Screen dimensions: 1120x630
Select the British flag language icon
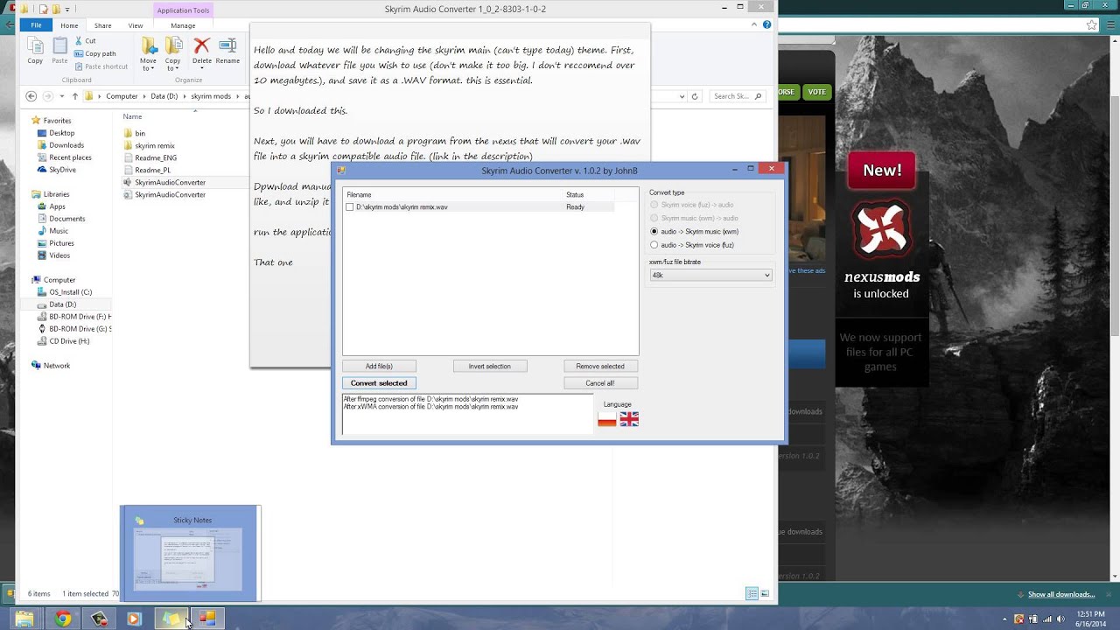pos(629,419)
